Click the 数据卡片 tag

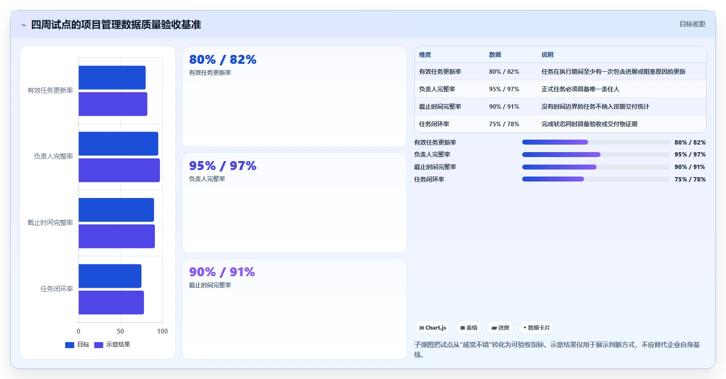(x=537, y=328)
